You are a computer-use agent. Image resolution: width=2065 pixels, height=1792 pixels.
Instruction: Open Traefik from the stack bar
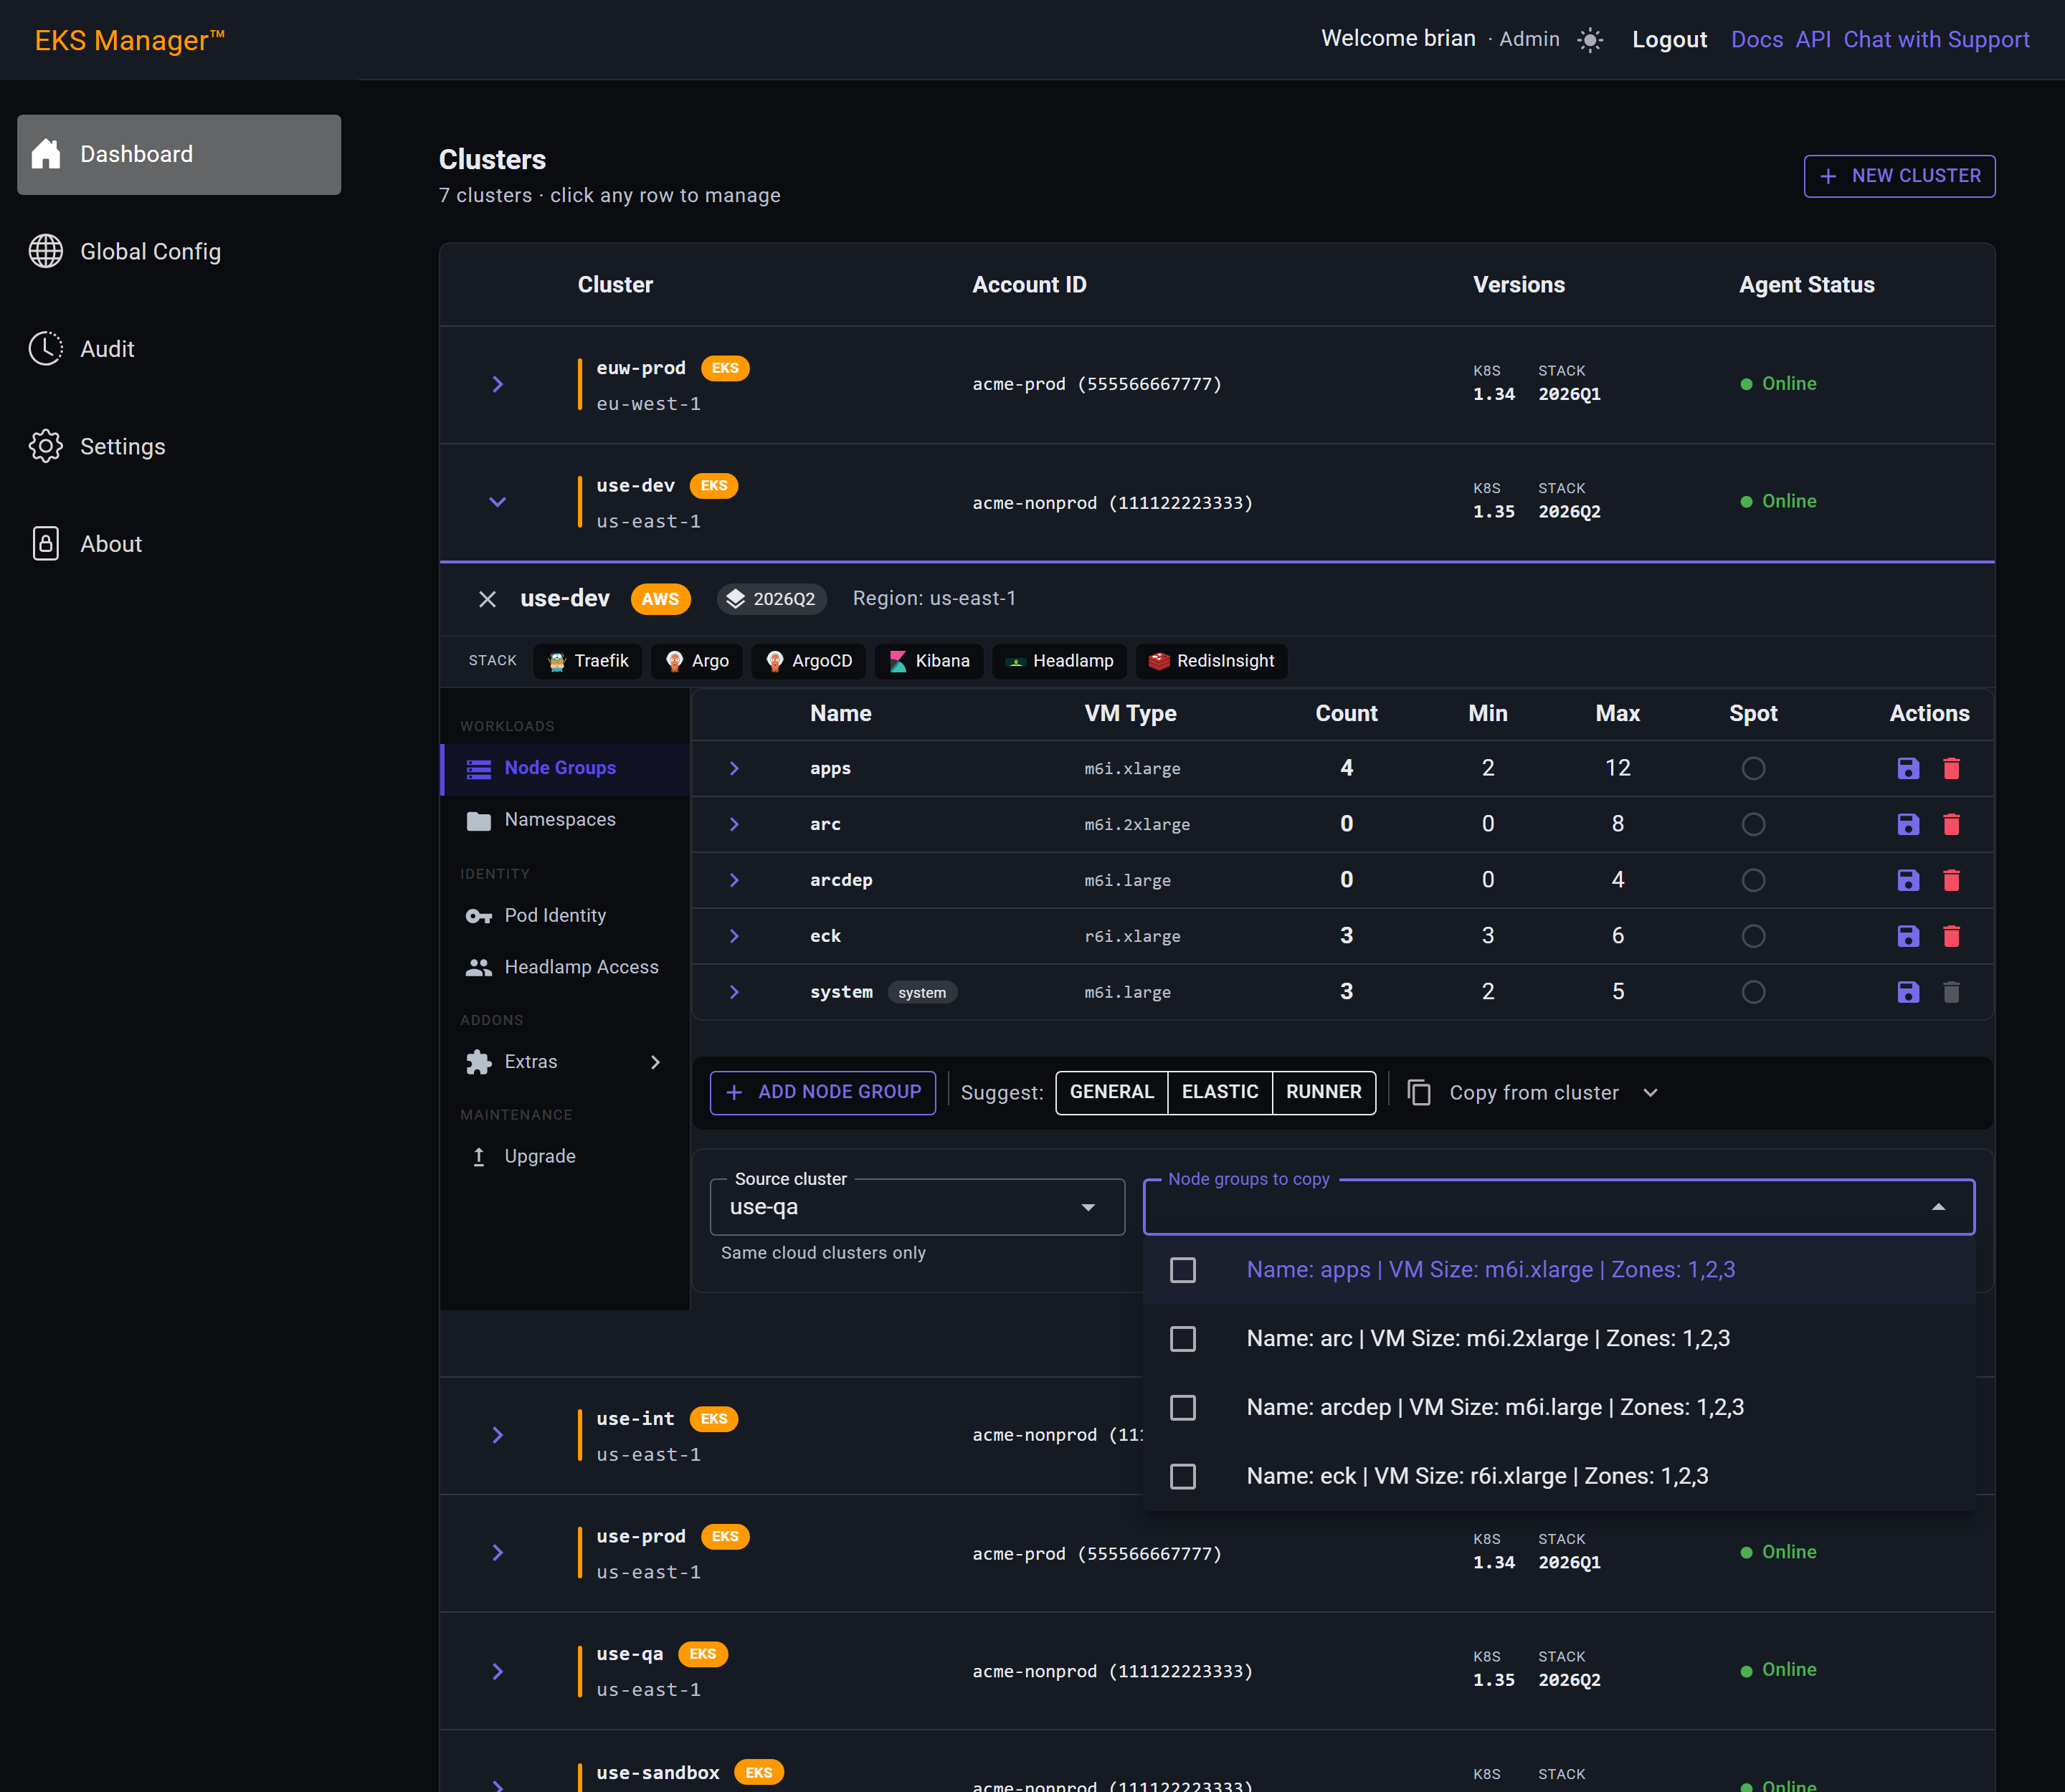coord(588,661)
